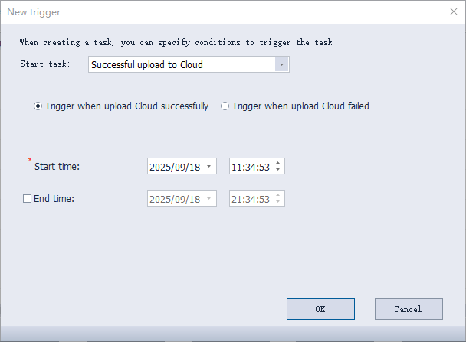
Task: Close the New trigger dialog
Action: pos(452,11)
